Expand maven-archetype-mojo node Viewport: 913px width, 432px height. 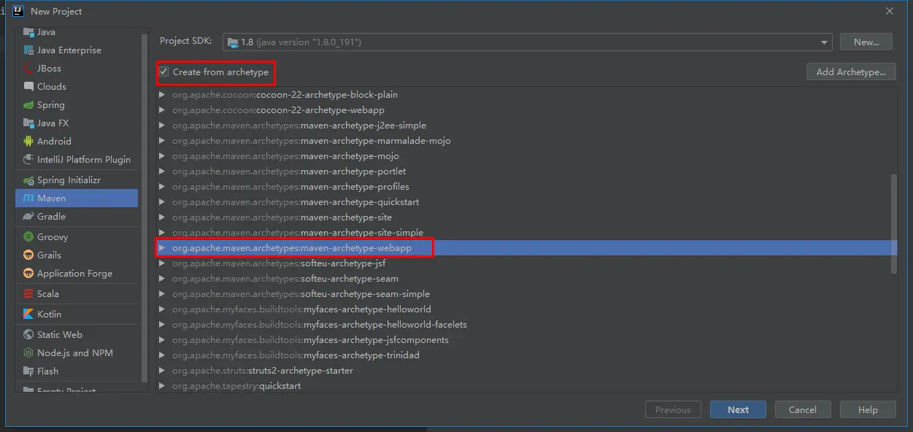pyautogui.click(x=162, y=156)
